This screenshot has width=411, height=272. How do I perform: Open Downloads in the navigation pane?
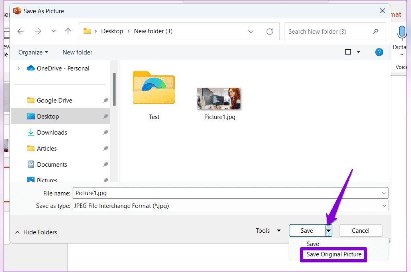[x=47, y=132]
